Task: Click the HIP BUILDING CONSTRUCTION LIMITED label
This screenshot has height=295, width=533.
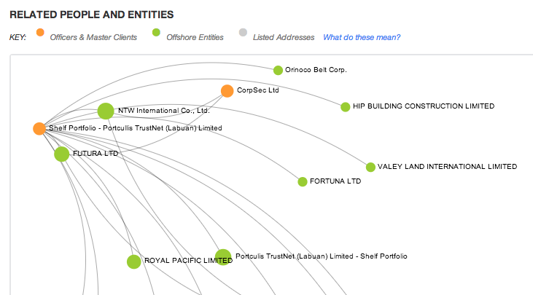Action: click(424, 106)
